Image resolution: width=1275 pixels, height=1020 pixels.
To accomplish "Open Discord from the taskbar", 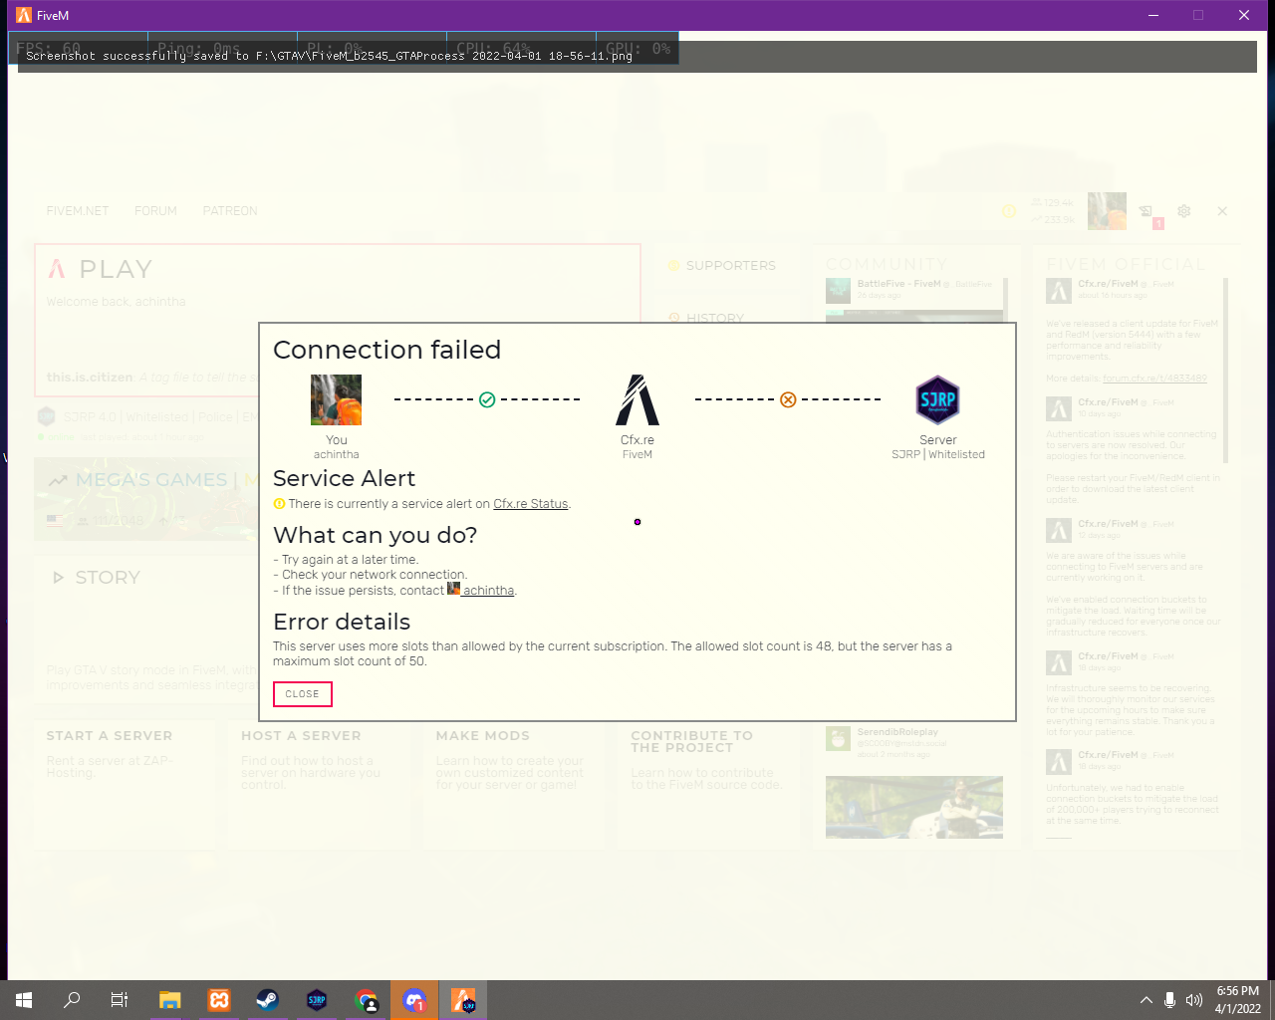I will (414, 1000).
